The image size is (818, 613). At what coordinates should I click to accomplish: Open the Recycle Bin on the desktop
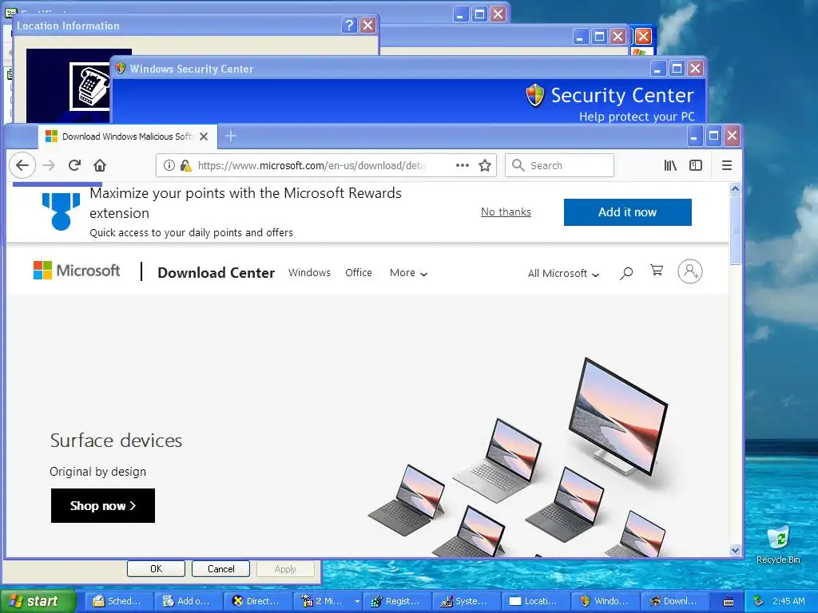(778, 545)
